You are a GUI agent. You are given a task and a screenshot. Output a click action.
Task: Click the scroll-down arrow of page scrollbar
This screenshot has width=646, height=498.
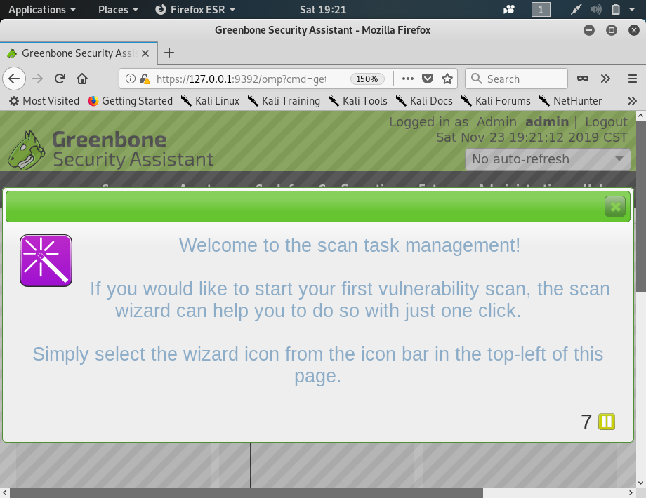640,483
